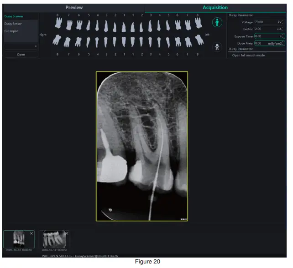Select upper left tooth 6 icon
293x268 pixels.
pos(178,25)
